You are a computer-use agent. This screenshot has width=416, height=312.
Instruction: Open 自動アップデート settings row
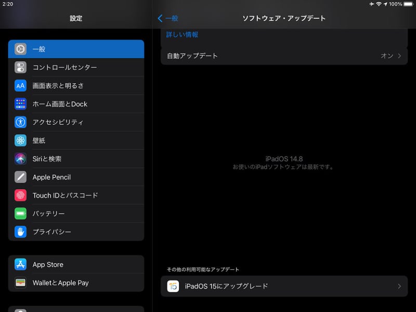(x=284, y=56)
